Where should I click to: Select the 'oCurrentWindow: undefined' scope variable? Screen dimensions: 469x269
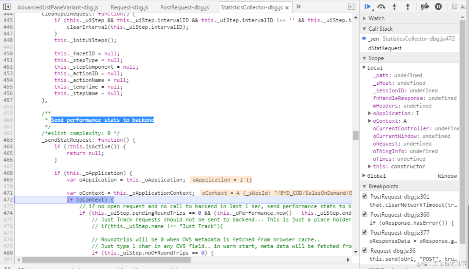click(412, 136)
